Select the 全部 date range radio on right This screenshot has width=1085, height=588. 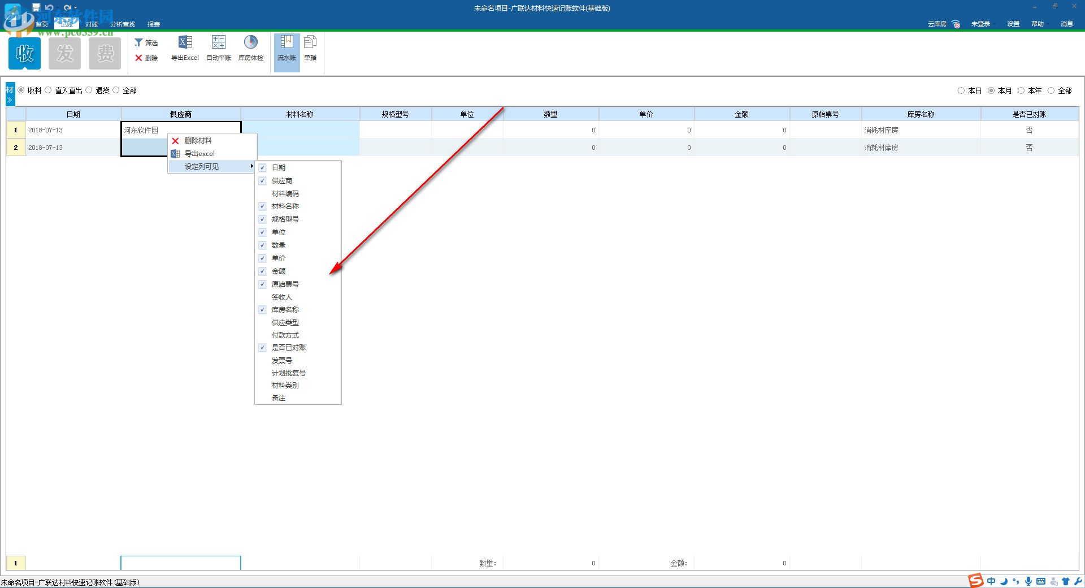[x=1051, y=90]
